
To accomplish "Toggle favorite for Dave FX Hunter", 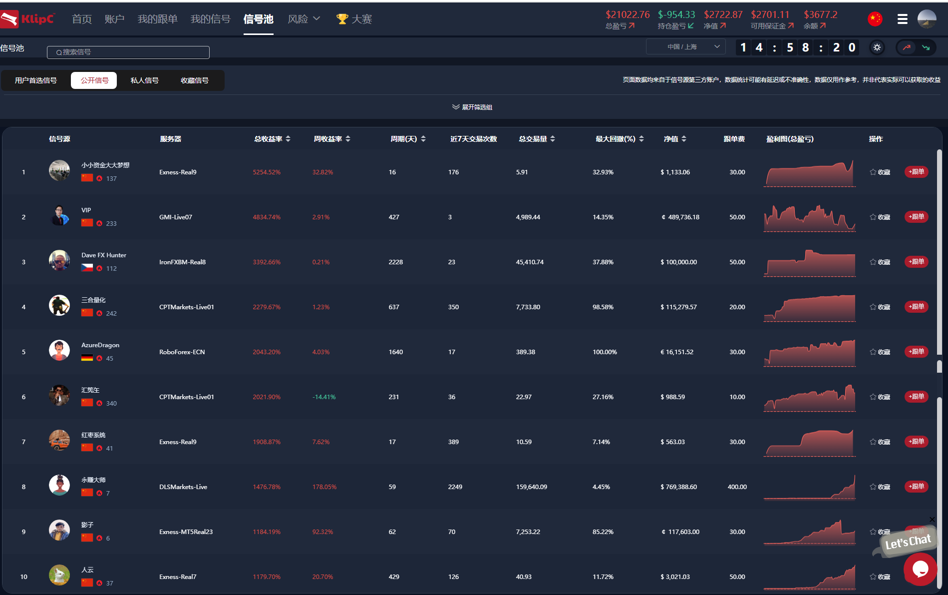I will [880, 262].
